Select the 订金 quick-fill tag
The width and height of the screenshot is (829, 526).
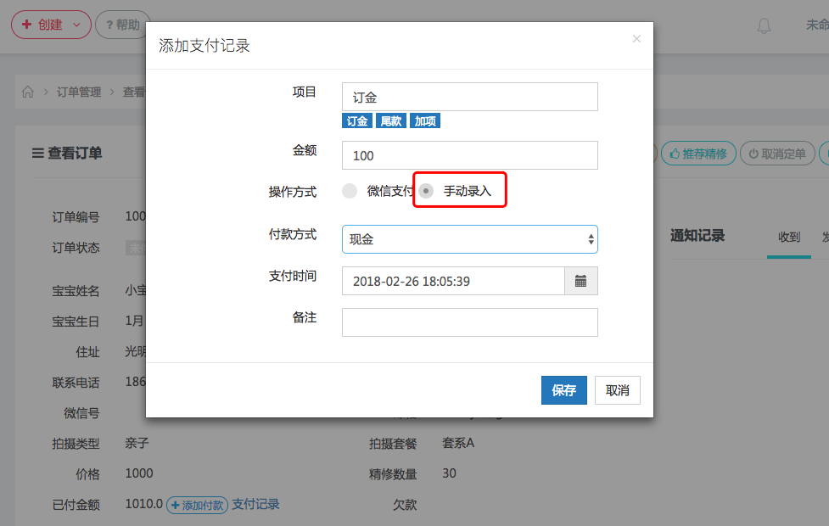[356, 120]
